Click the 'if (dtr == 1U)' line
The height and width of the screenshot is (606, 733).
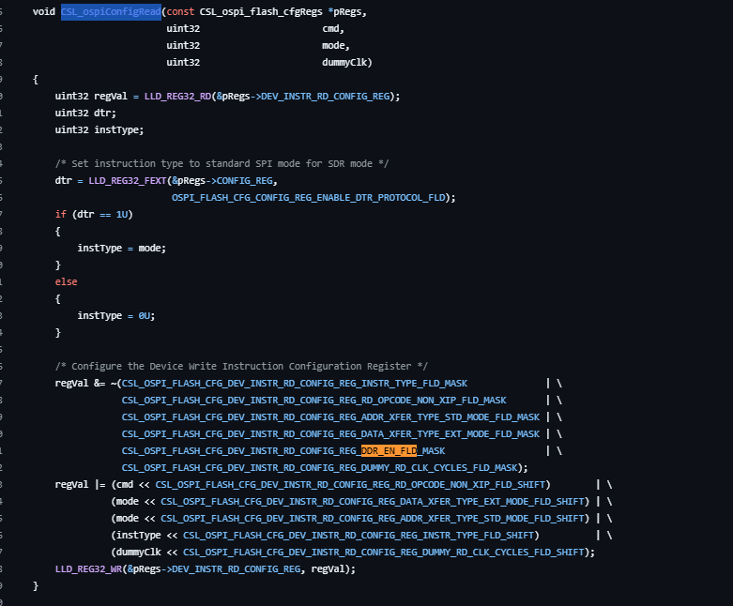94,215
